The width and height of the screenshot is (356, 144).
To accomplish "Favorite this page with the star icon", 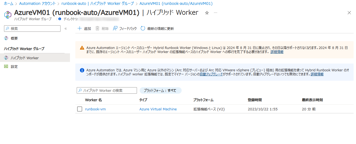I will click(x=207, y=13).
